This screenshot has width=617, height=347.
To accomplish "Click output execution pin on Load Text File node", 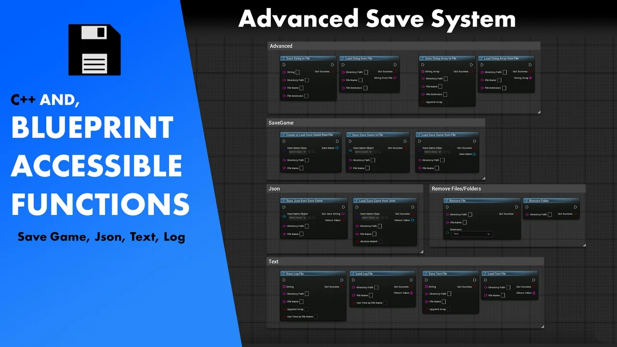I will (x=534, y=280).
